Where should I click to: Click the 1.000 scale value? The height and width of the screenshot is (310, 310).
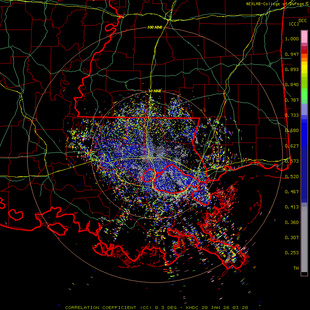[x=292, y=39]
